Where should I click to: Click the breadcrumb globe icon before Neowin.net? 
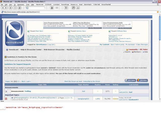tap(7, 50)
